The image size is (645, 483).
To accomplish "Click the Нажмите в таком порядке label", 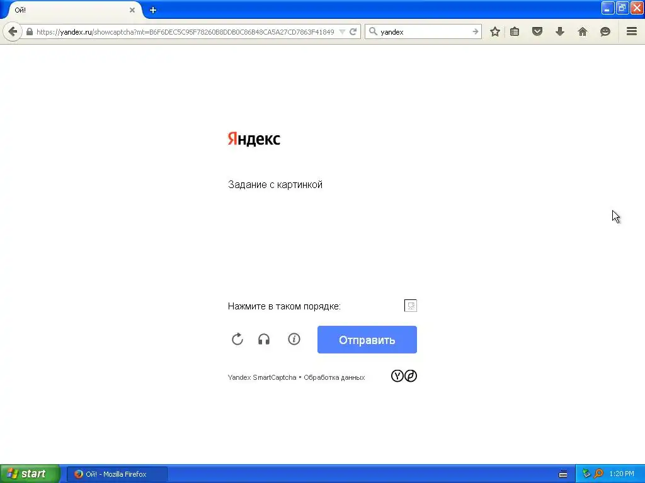I will pyautogui.click(x=284, y=306).
